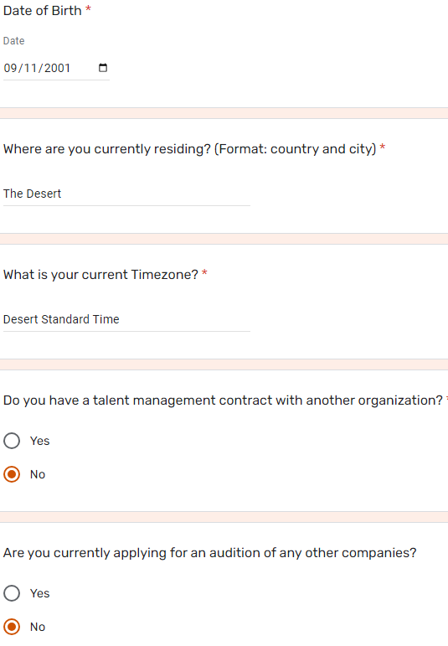
Task: Click the talent management contract question text
Action: click(223, 400)
